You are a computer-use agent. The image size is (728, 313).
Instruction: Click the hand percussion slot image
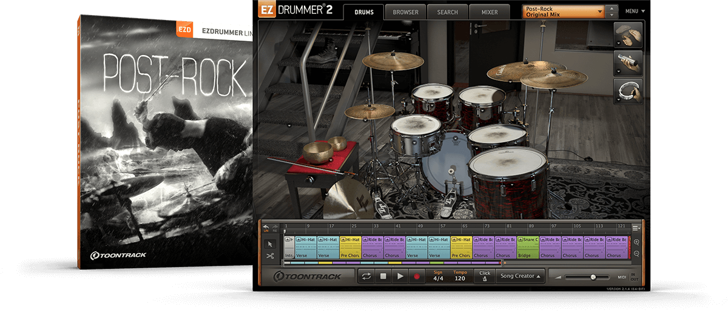pyautogui.click(x=628, y=36)
